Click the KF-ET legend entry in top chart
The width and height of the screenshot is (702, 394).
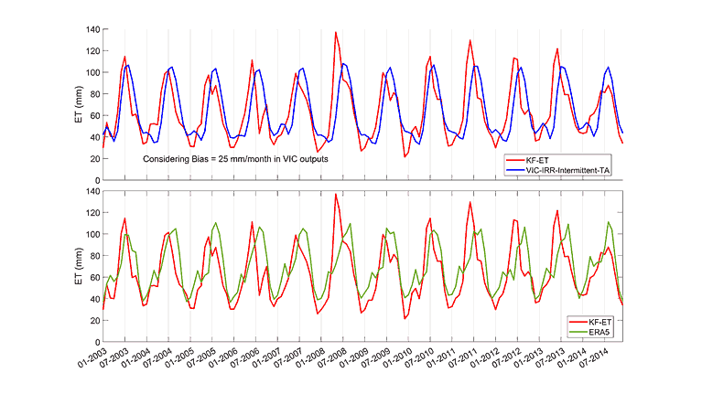(537, 160)
